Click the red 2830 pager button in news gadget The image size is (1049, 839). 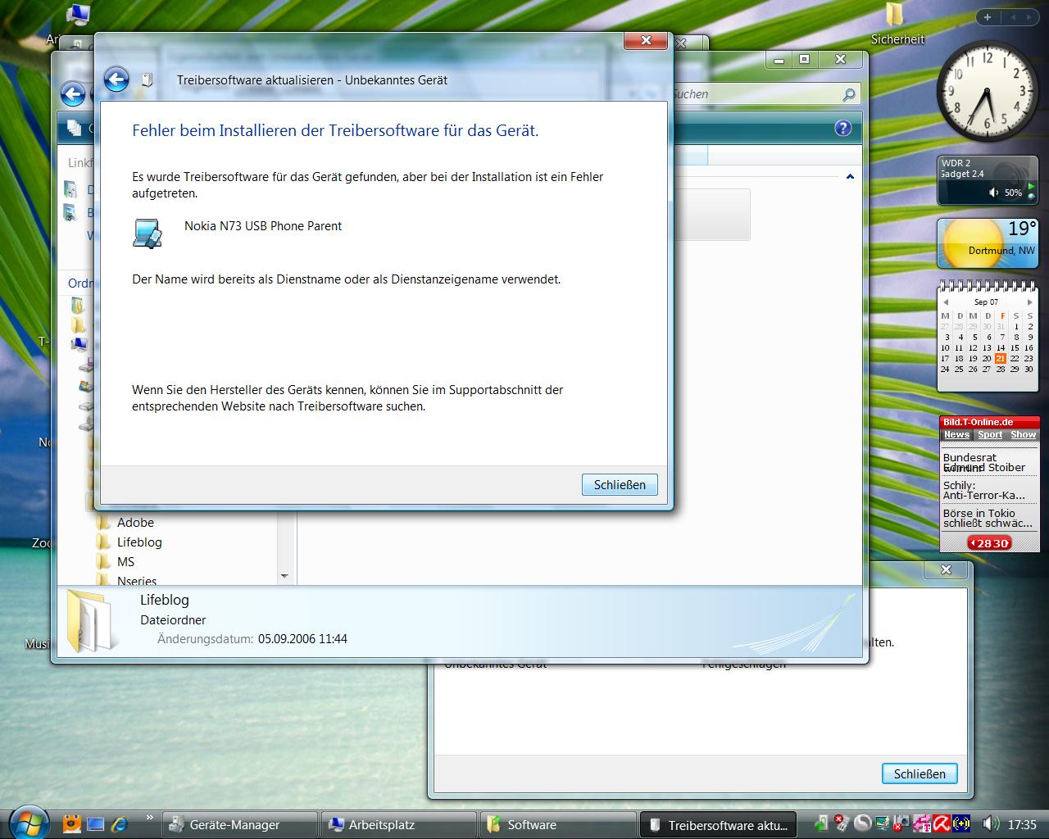(x=989, y=543)
